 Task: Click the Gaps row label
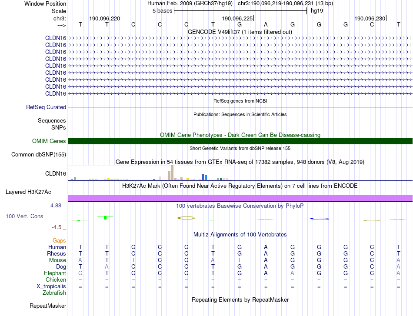[x=59, y=240]
